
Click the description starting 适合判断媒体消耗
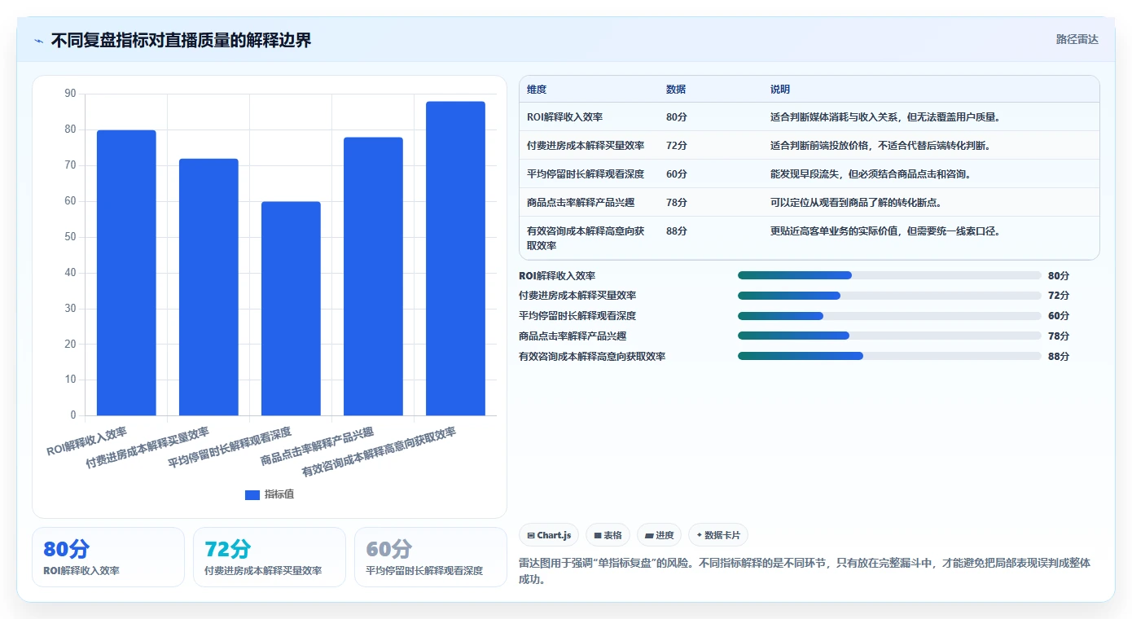click(885, 117)
